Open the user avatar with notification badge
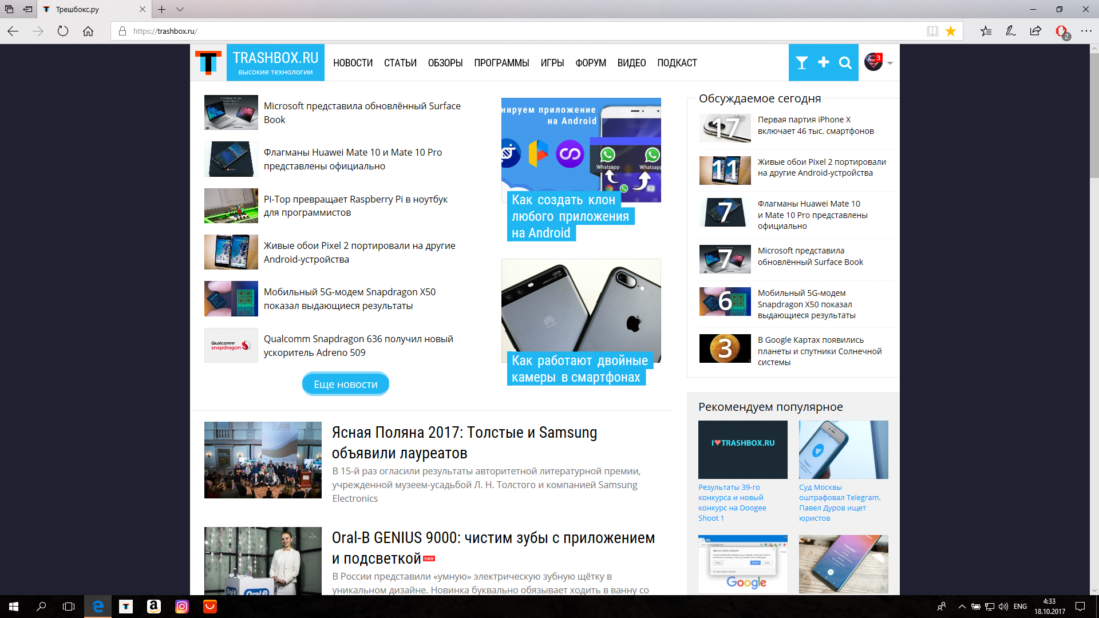 click(873, 61)
